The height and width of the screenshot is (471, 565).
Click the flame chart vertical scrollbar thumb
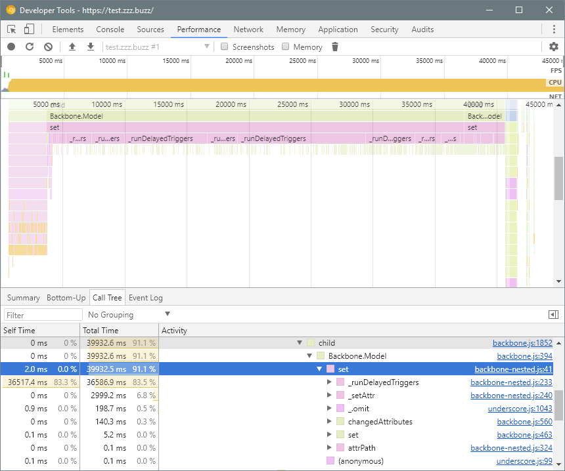pyautogui.click(x=558, y=178)
